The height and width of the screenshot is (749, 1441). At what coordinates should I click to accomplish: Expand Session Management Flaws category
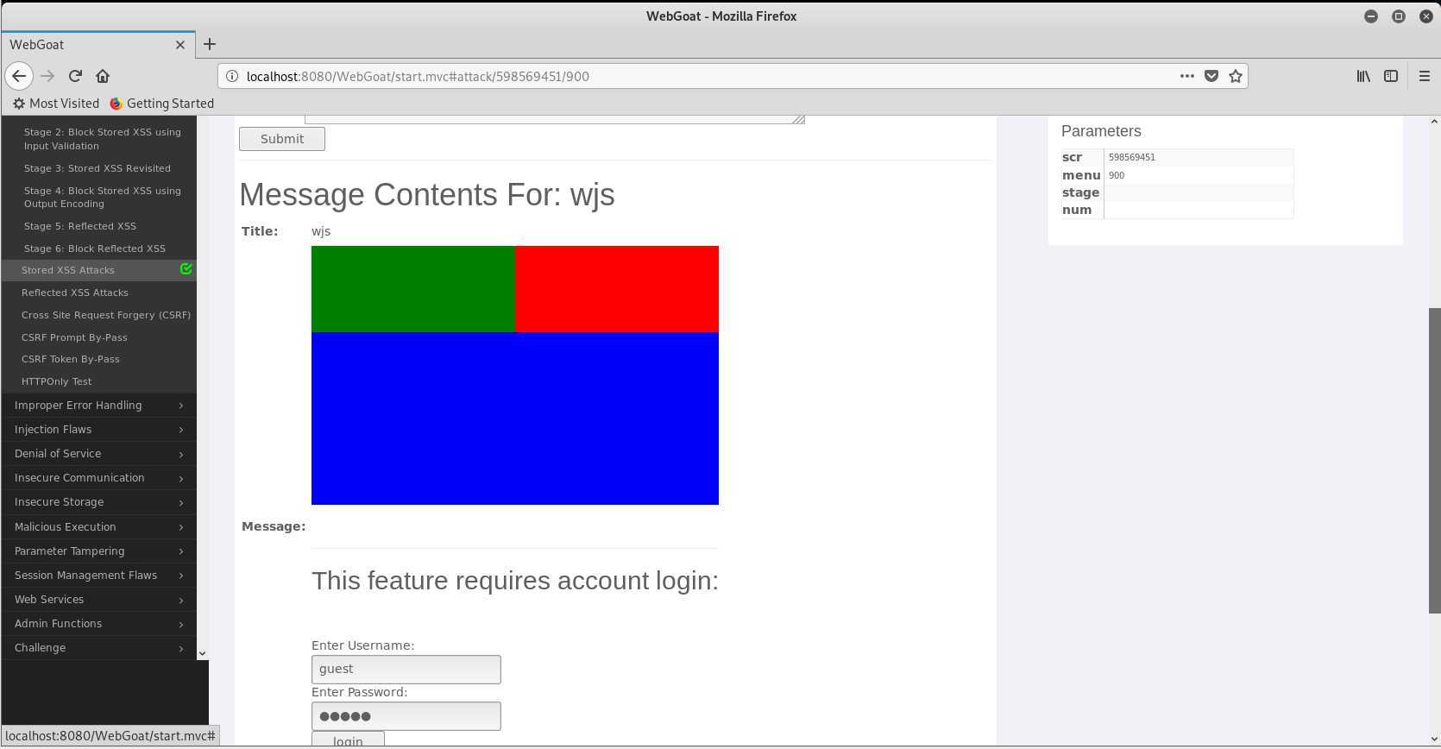98,575
